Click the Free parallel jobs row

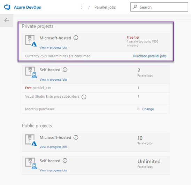[96, 88]
